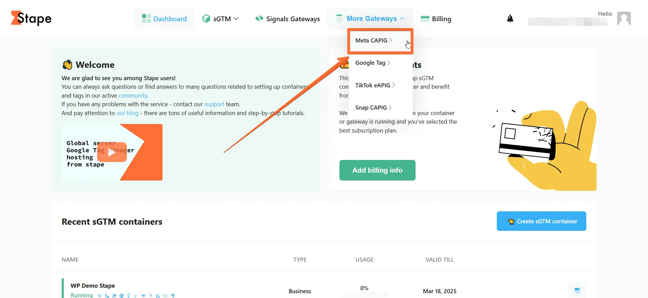Screen dimensions: 648x298
Task: Open the community link
Action: coord(133,96)
